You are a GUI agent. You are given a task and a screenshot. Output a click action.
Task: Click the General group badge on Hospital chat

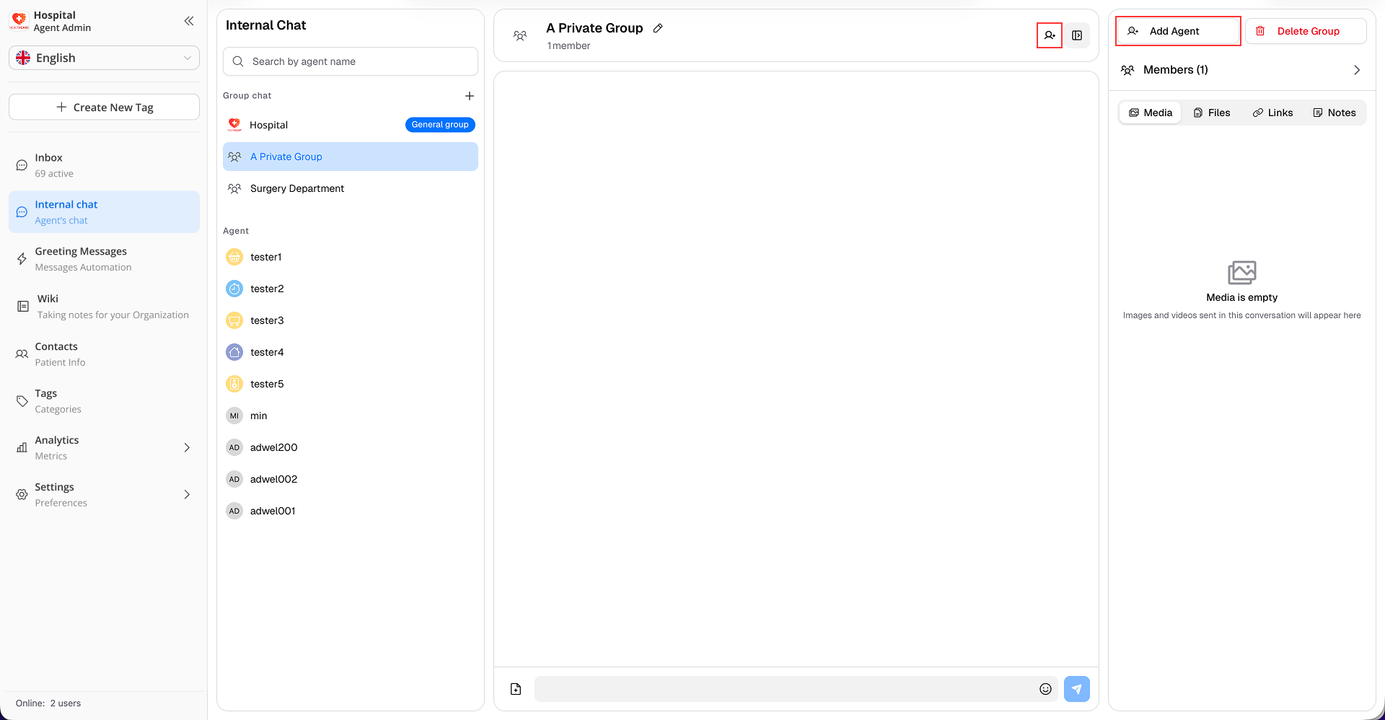click(440, 124)
